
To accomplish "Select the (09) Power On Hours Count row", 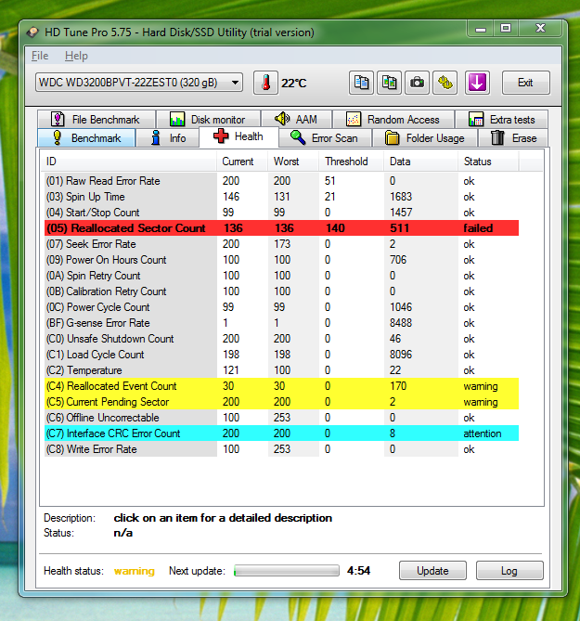I will coord(281,260).
